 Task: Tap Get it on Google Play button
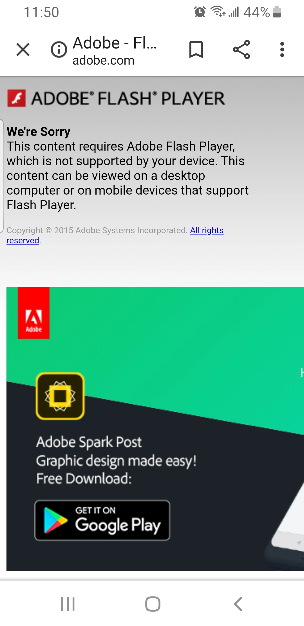102,521
